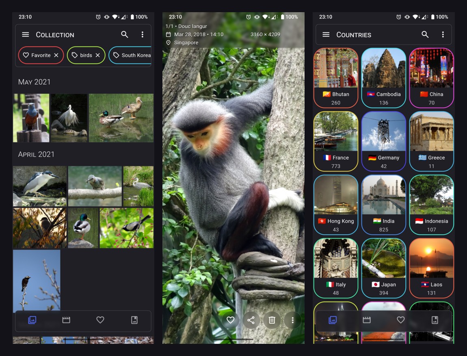Open the hamburger menu in Collection screen
This screenshot has height=356, width=467.
26,35
